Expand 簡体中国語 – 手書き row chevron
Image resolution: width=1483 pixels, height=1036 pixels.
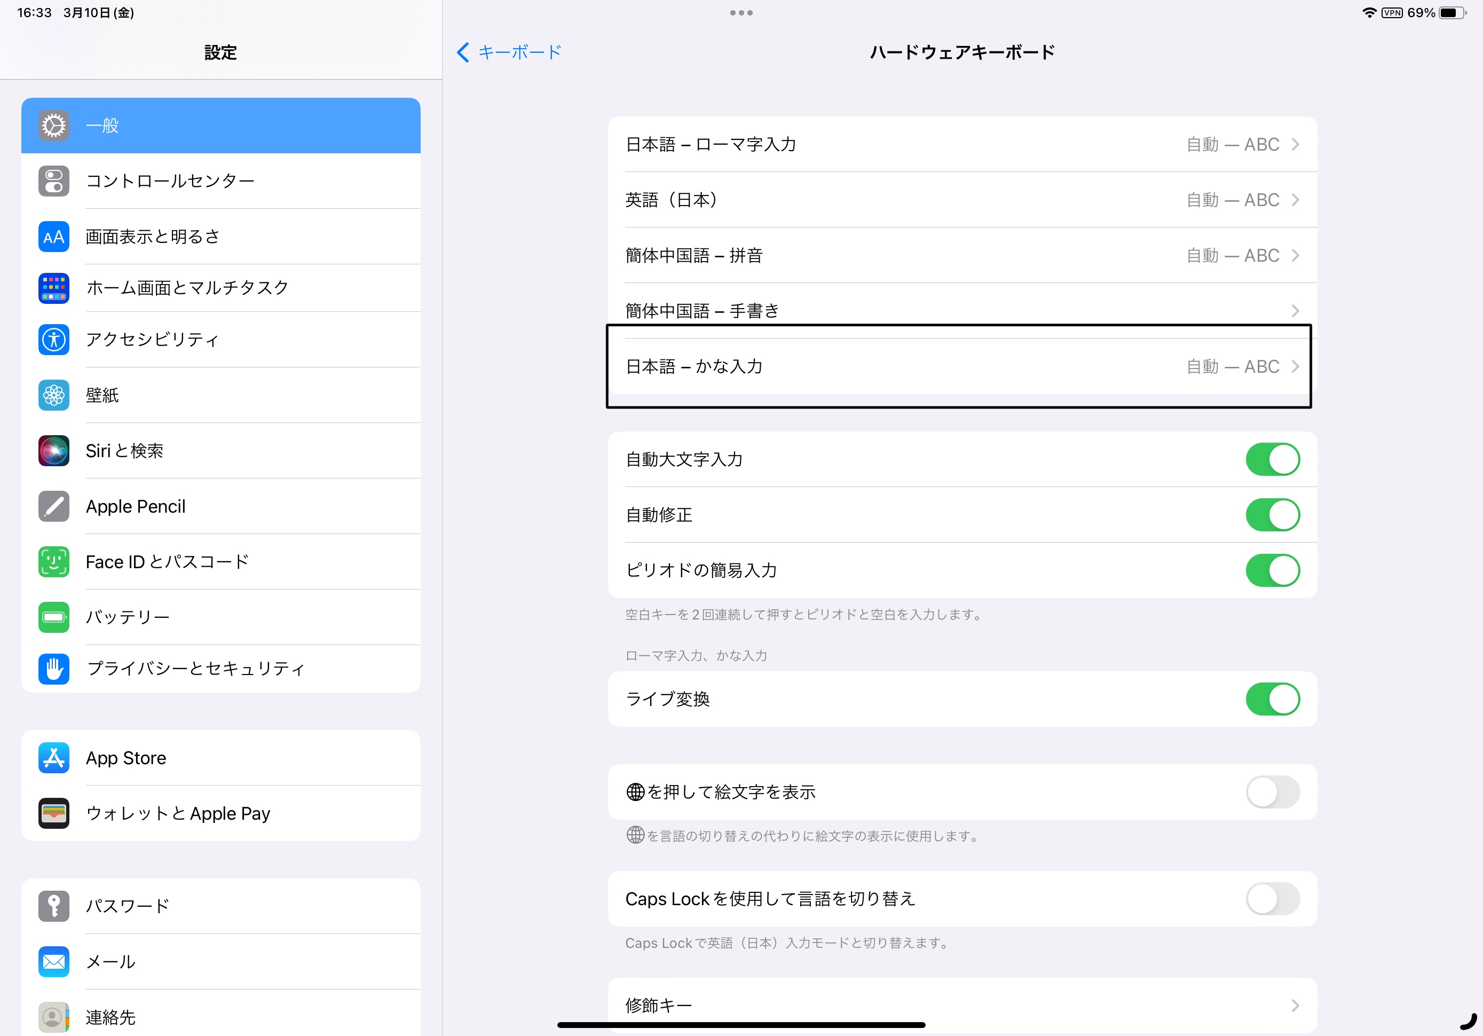(1295, 311)
